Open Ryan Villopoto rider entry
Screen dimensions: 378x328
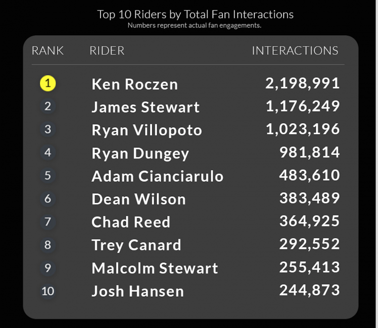[x=147, y=130]
